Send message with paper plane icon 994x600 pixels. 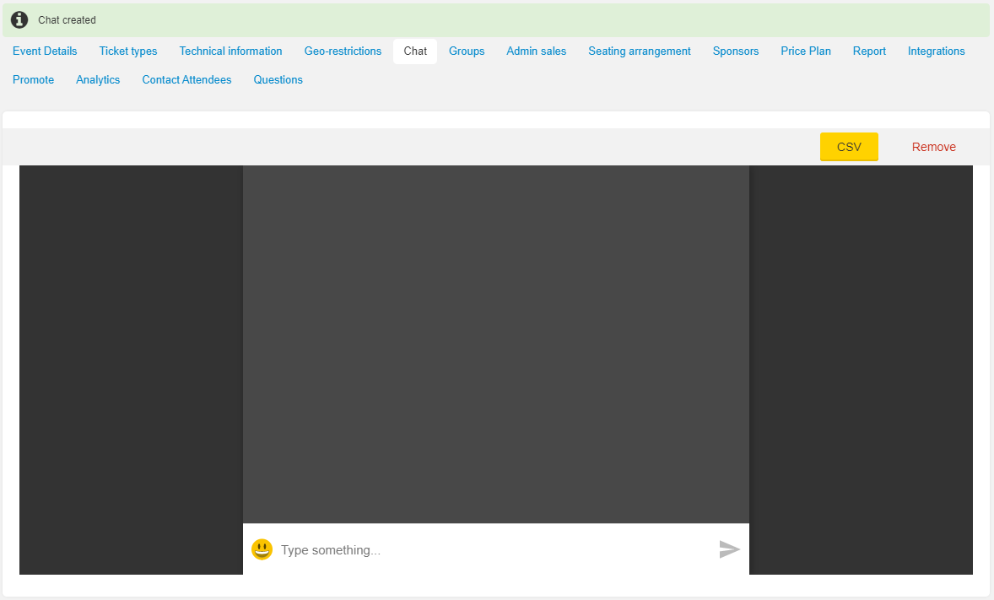pos(730,549)
